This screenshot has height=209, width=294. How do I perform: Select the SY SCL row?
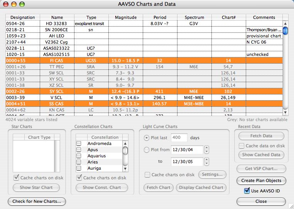coord(144,91)
